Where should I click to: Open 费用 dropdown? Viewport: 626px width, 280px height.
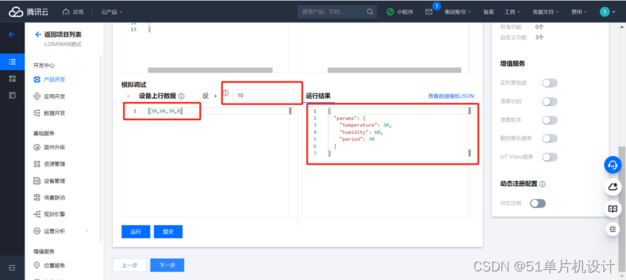pos(579,12)
